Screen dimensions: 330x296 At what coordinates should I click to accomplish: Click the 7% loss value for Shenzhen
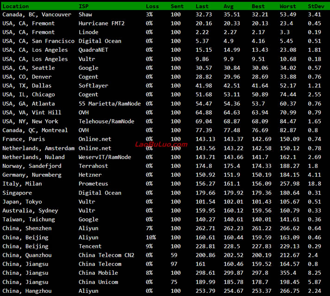point(149,228)
